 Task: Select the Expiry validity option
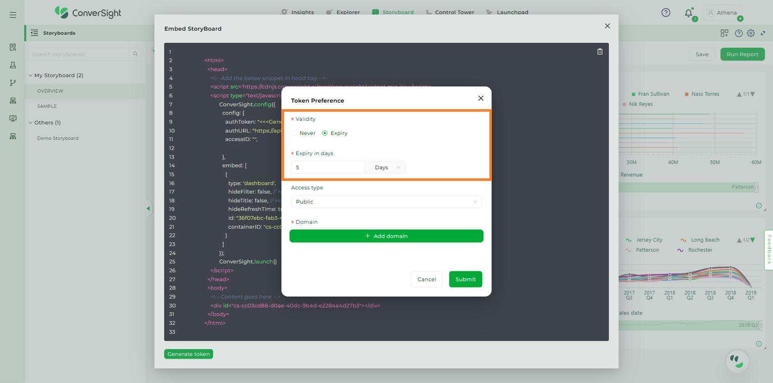pyautogui.click(x=325, y=133)
